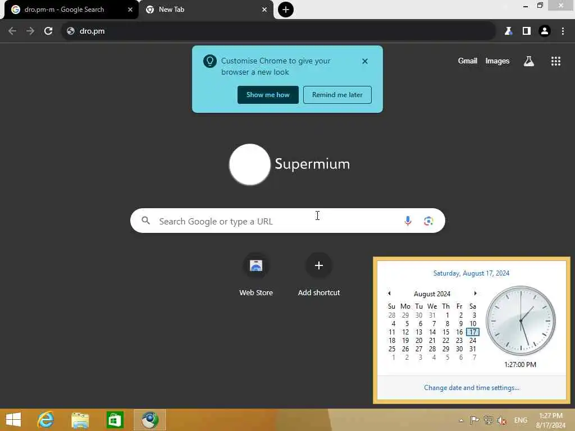Close the New Tab tab
Viewport: 575px width, 431px height.
click(264, 10)
